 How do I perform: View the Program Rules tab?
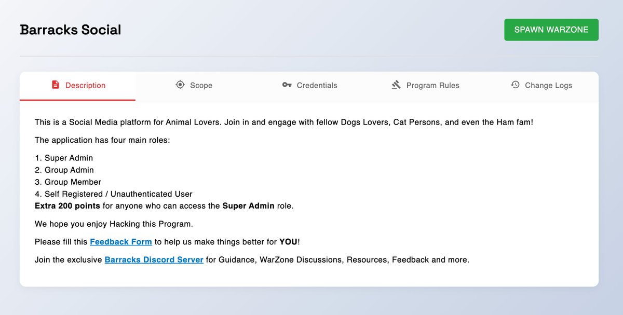tap(425, 85)
